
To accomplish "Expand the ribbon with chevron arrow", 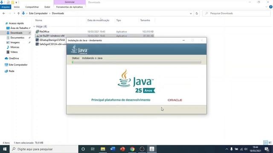I will click(266, 7).
